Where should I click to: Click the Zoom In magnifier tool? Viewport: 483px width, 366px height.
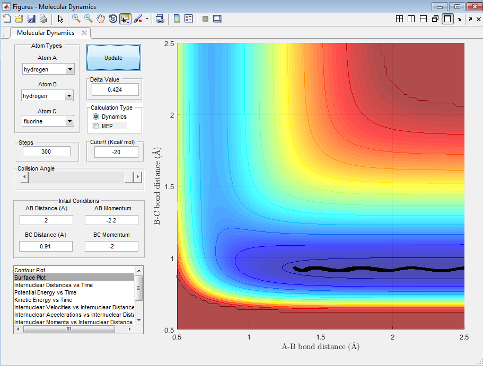tap(76, 19)
